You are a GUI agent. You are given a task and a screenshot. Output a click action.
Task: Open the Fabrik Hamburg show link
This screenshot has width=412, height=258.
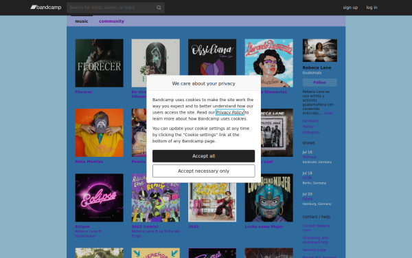click(308, 199)
